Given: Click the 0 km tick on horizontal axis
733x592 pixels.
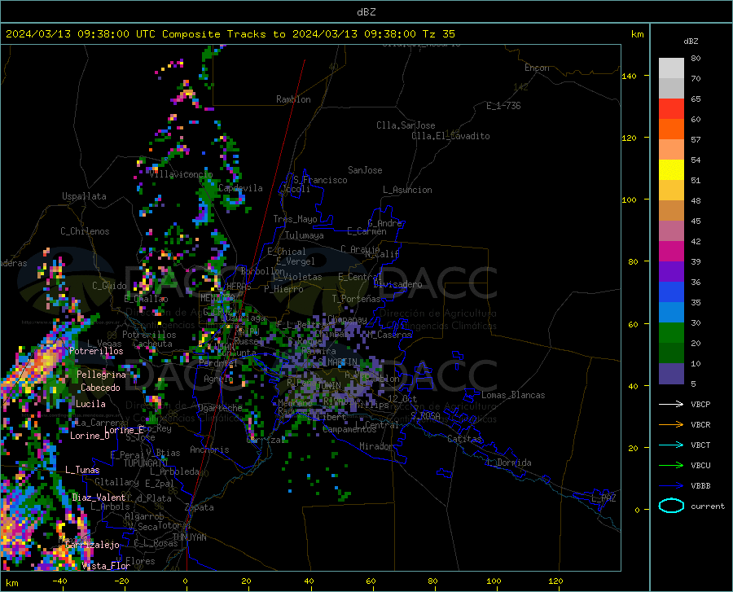Looking at the screenshot, I should [x=186, y=581].
